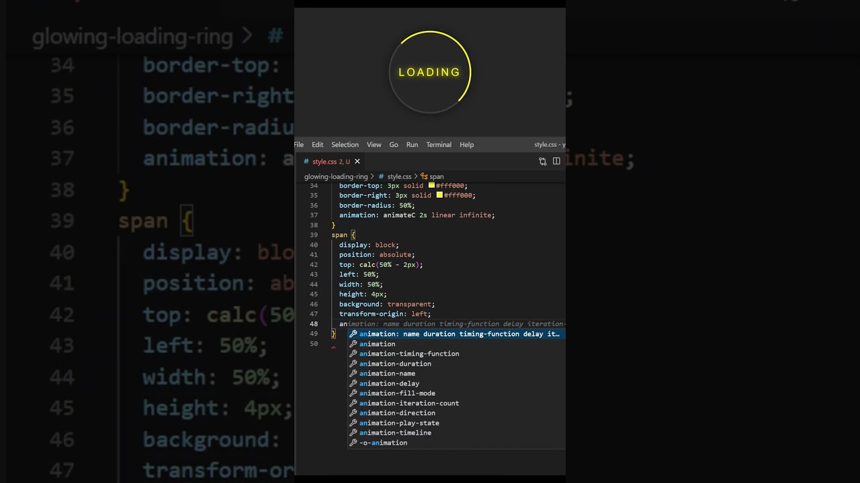Choose the animation-delay suggestion
This screenshot has width=860, height=483.
point(456,383)
